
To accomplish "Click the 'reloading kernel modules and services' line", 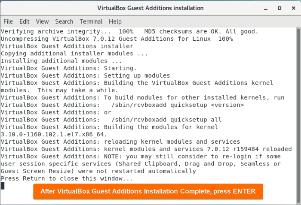I will tap(120, 142).
